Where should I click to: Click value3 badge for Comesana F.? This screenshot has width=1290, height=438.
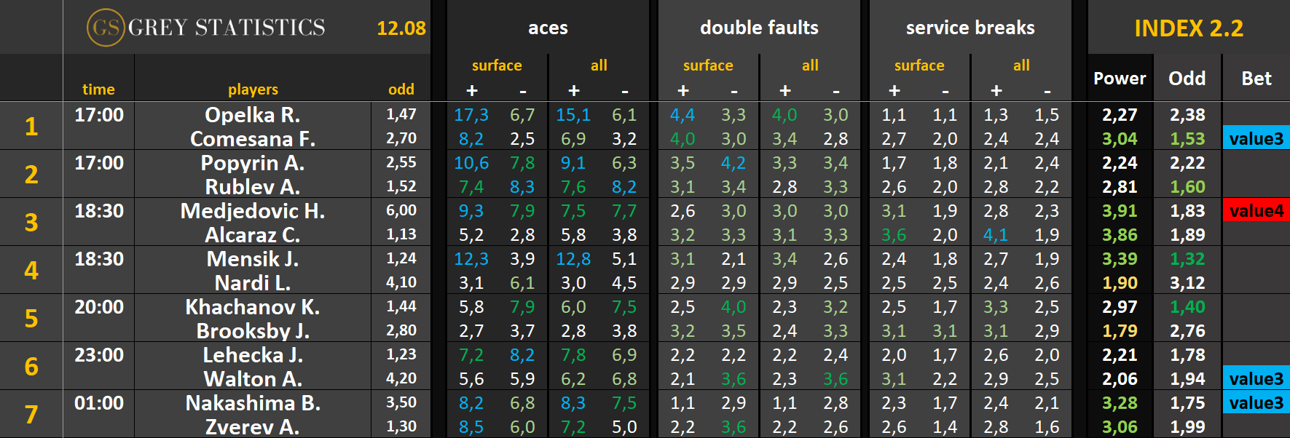(x=1256, y=138)
